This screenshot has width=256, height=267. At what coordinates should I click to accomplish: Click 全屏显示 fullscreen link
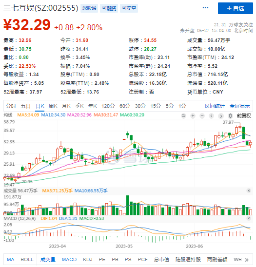pyautogui.click(x=239, y=106)
